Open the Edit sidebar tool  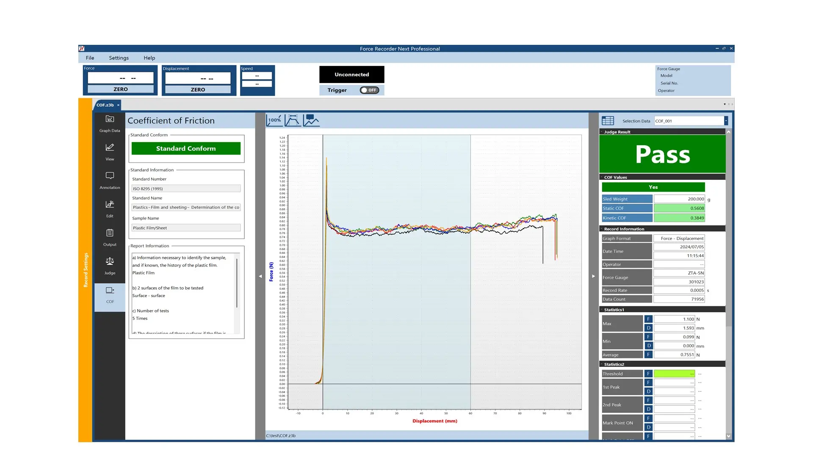tap(110, 208)
